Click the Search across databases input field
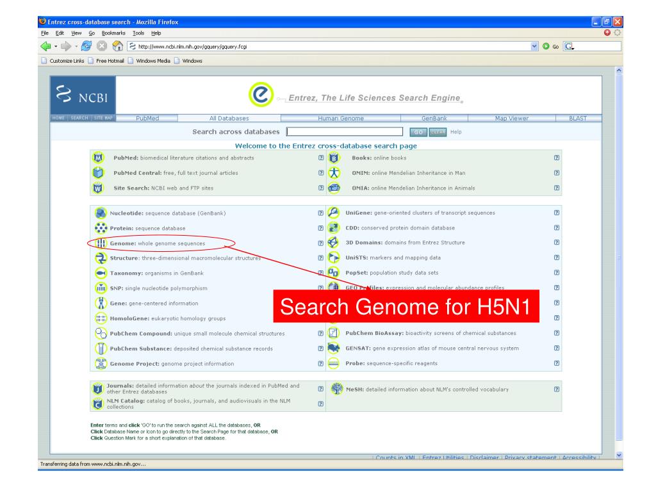656x492 pixels. coord(345,132)
